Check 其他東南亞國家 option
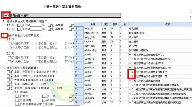This screenshot has width=192, height=107. 17,104
